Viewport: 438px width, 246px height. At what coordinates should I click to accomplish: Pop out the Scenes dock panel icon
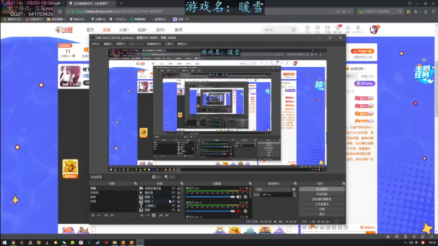[135, 184]
